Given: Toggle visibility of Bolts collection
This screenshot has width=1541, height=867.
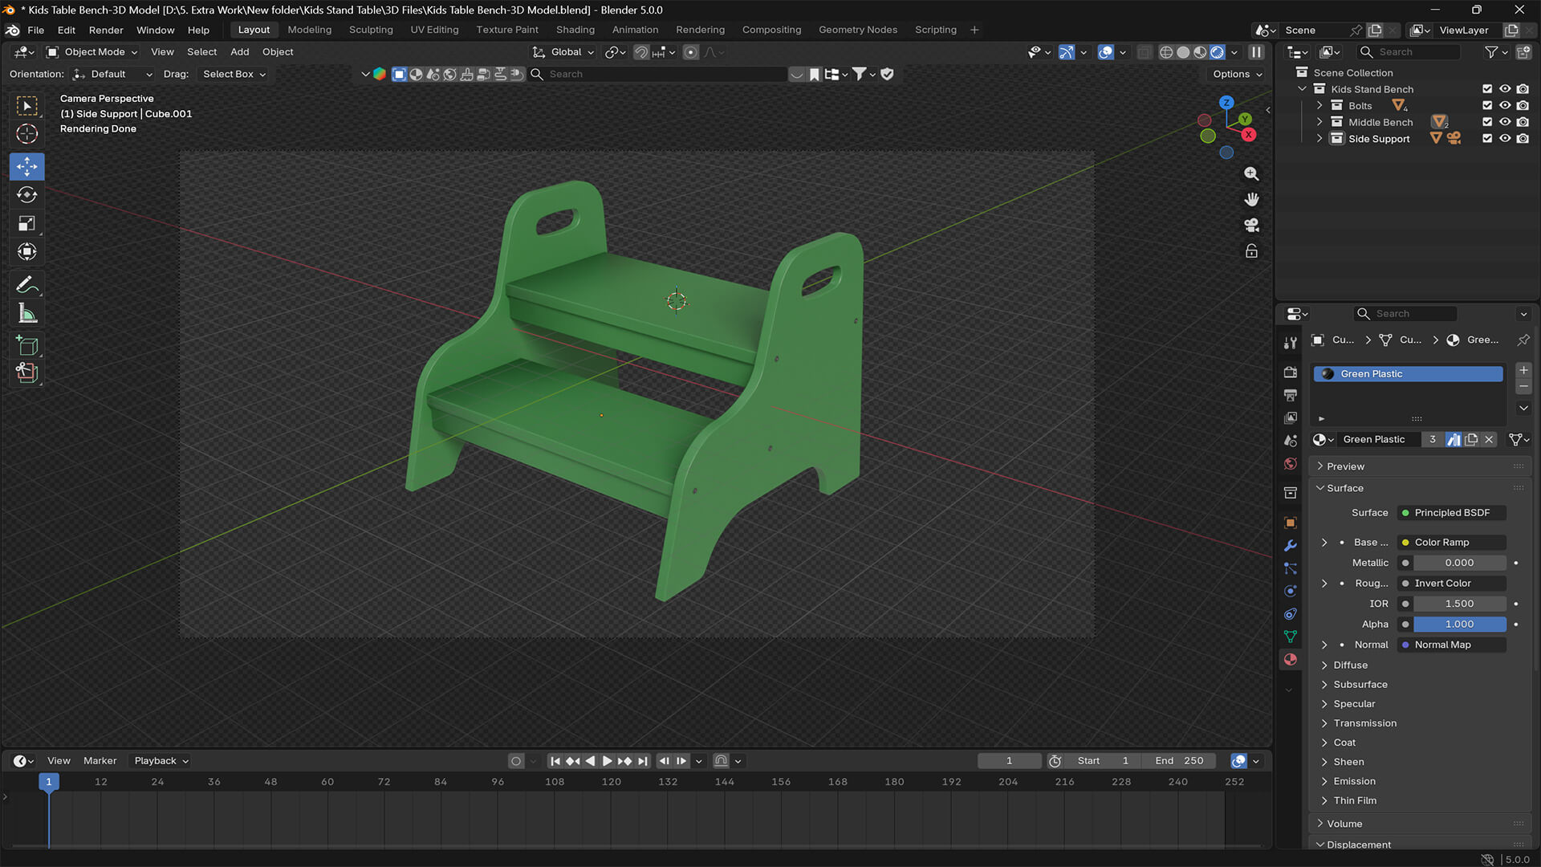Looking at the screenshot, I should [x=1505, y=105].
